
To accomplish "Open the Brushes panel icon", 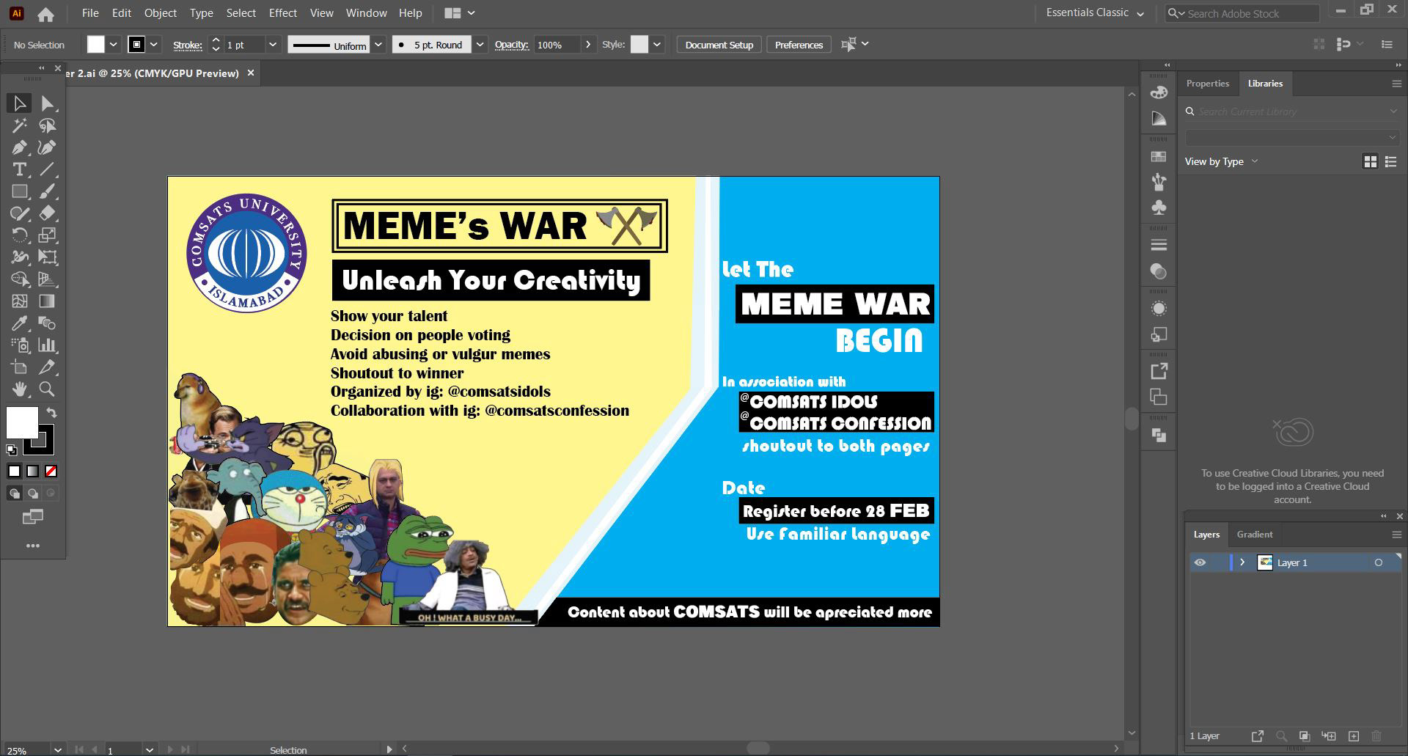I will click(x=1159, y=182).
